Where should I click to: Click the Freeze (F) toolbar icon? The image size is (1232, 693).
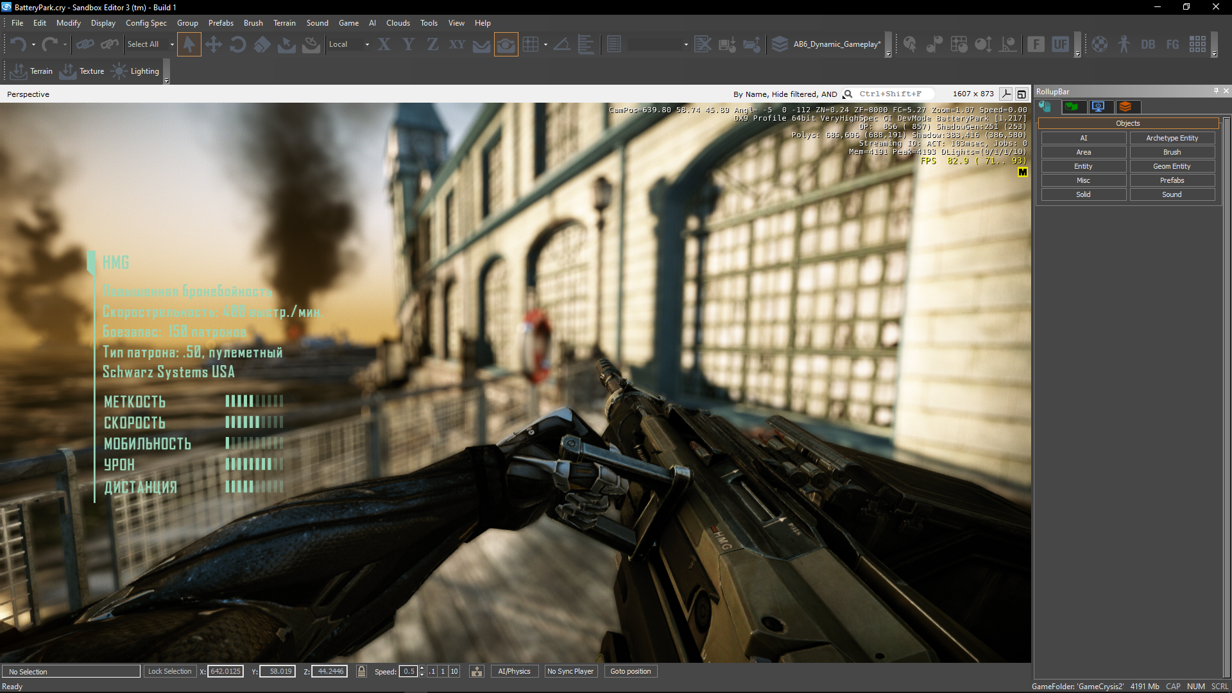[x=1036, y=44]
